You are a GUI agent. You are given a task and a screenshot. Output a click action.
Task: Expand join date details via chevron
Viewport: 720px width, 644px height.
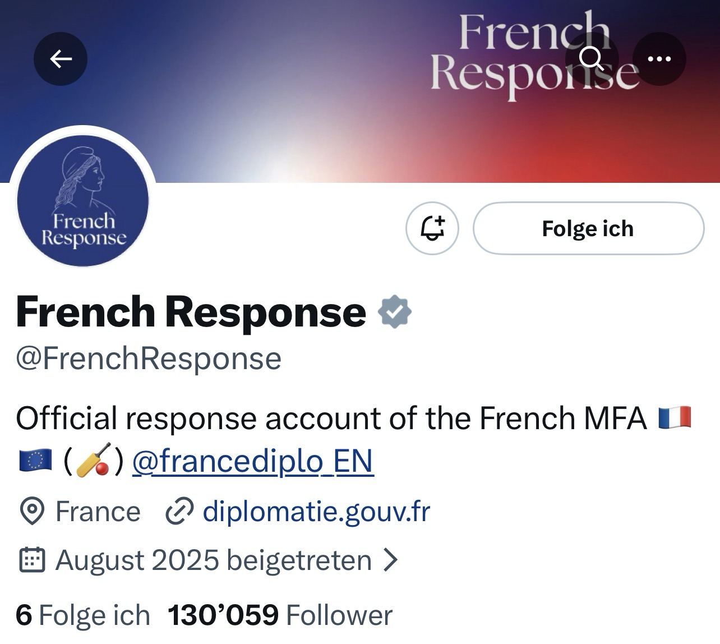pyautogui.click(x=390, y=560)
